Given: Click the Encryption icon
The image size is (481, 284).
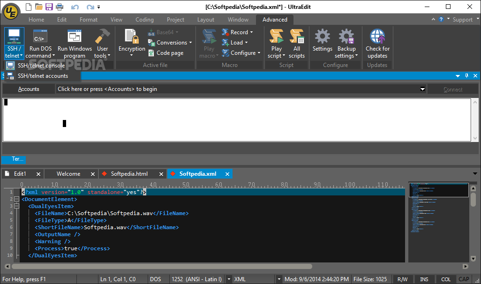Looking at the screenshot, I should pos(132,36).
